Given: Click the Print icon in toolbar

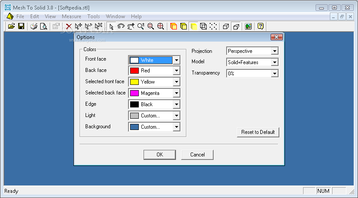Looking at the screenshot, I should (x=34, y=26).
